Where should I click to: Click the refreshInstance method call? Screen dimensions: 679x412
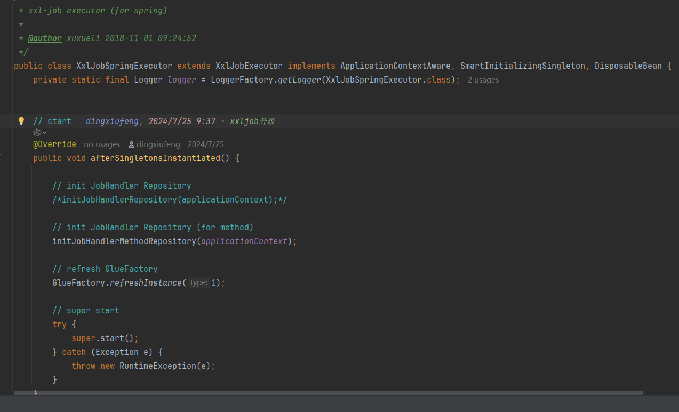click(146, 283)
